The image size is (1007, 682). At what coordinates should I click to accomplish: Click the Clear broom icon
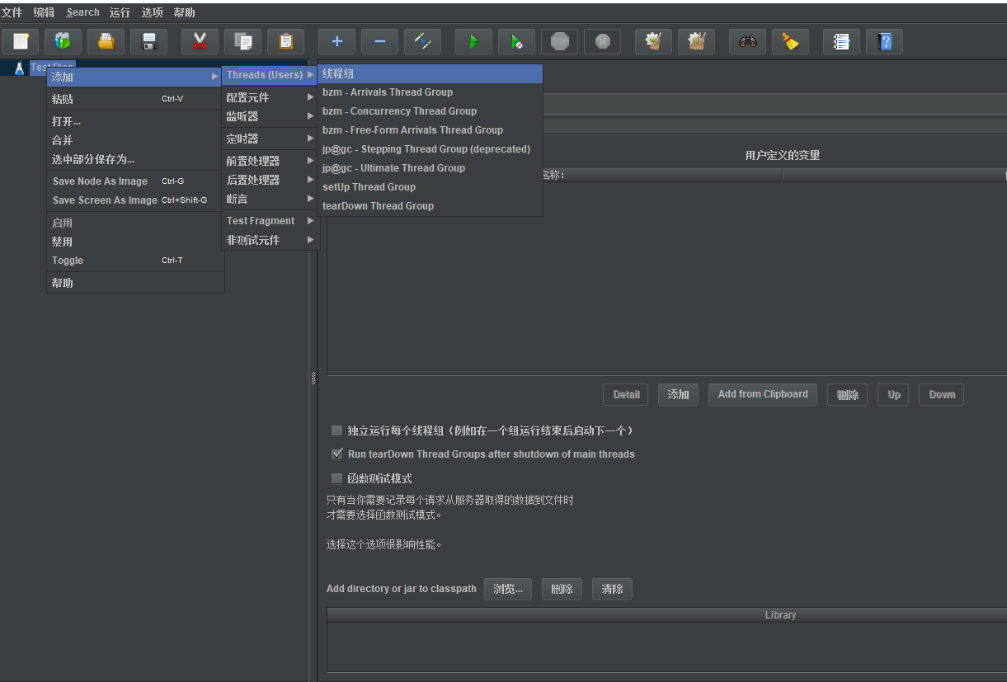coord(653,41)
